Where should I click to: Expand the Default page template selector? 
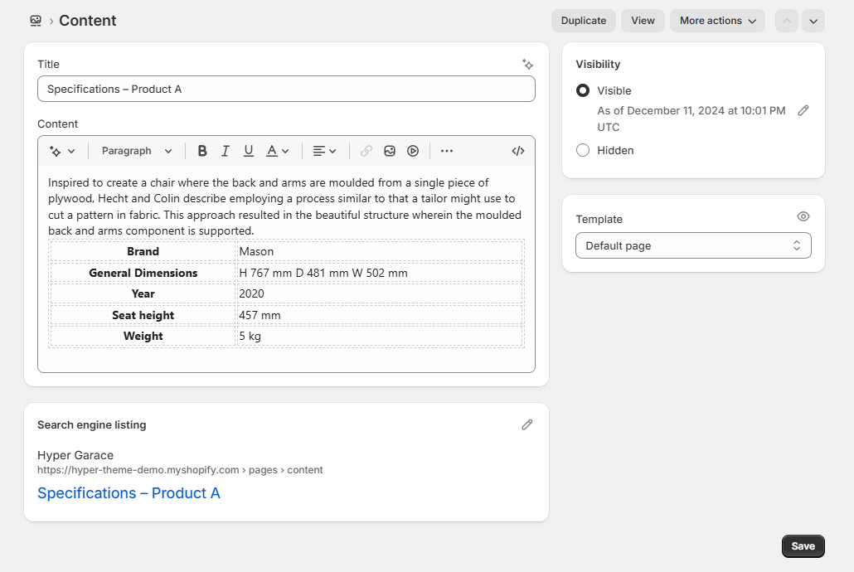tap(693, 245)
